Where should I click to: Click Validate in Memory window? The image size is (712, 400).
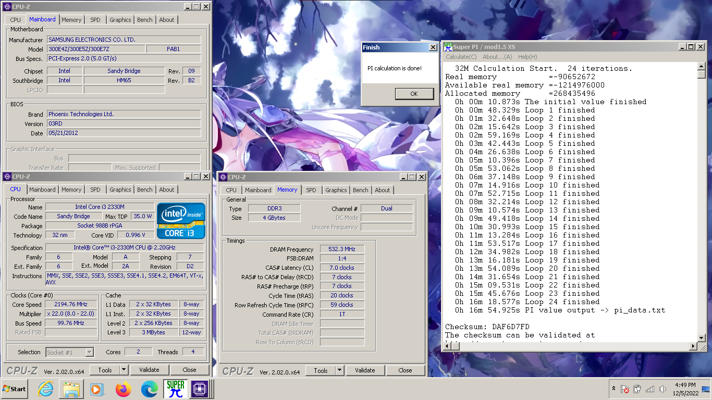(x=365, y=371)
